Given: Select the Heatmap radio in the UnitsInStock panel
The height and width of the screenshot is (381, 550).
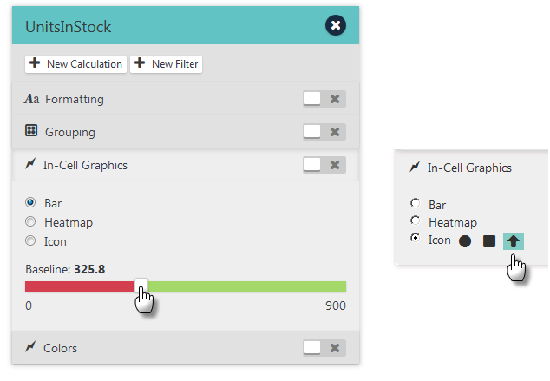Looking at the screenshot, I should coord(30,221).
